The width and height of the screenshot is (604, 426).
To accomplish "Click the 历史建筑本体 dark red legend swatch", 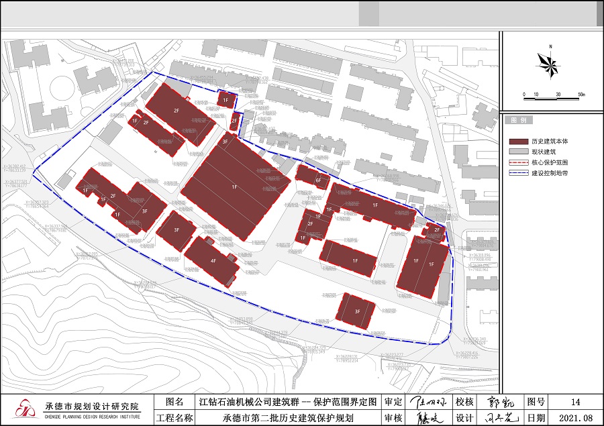I will [x=519, y=142].
